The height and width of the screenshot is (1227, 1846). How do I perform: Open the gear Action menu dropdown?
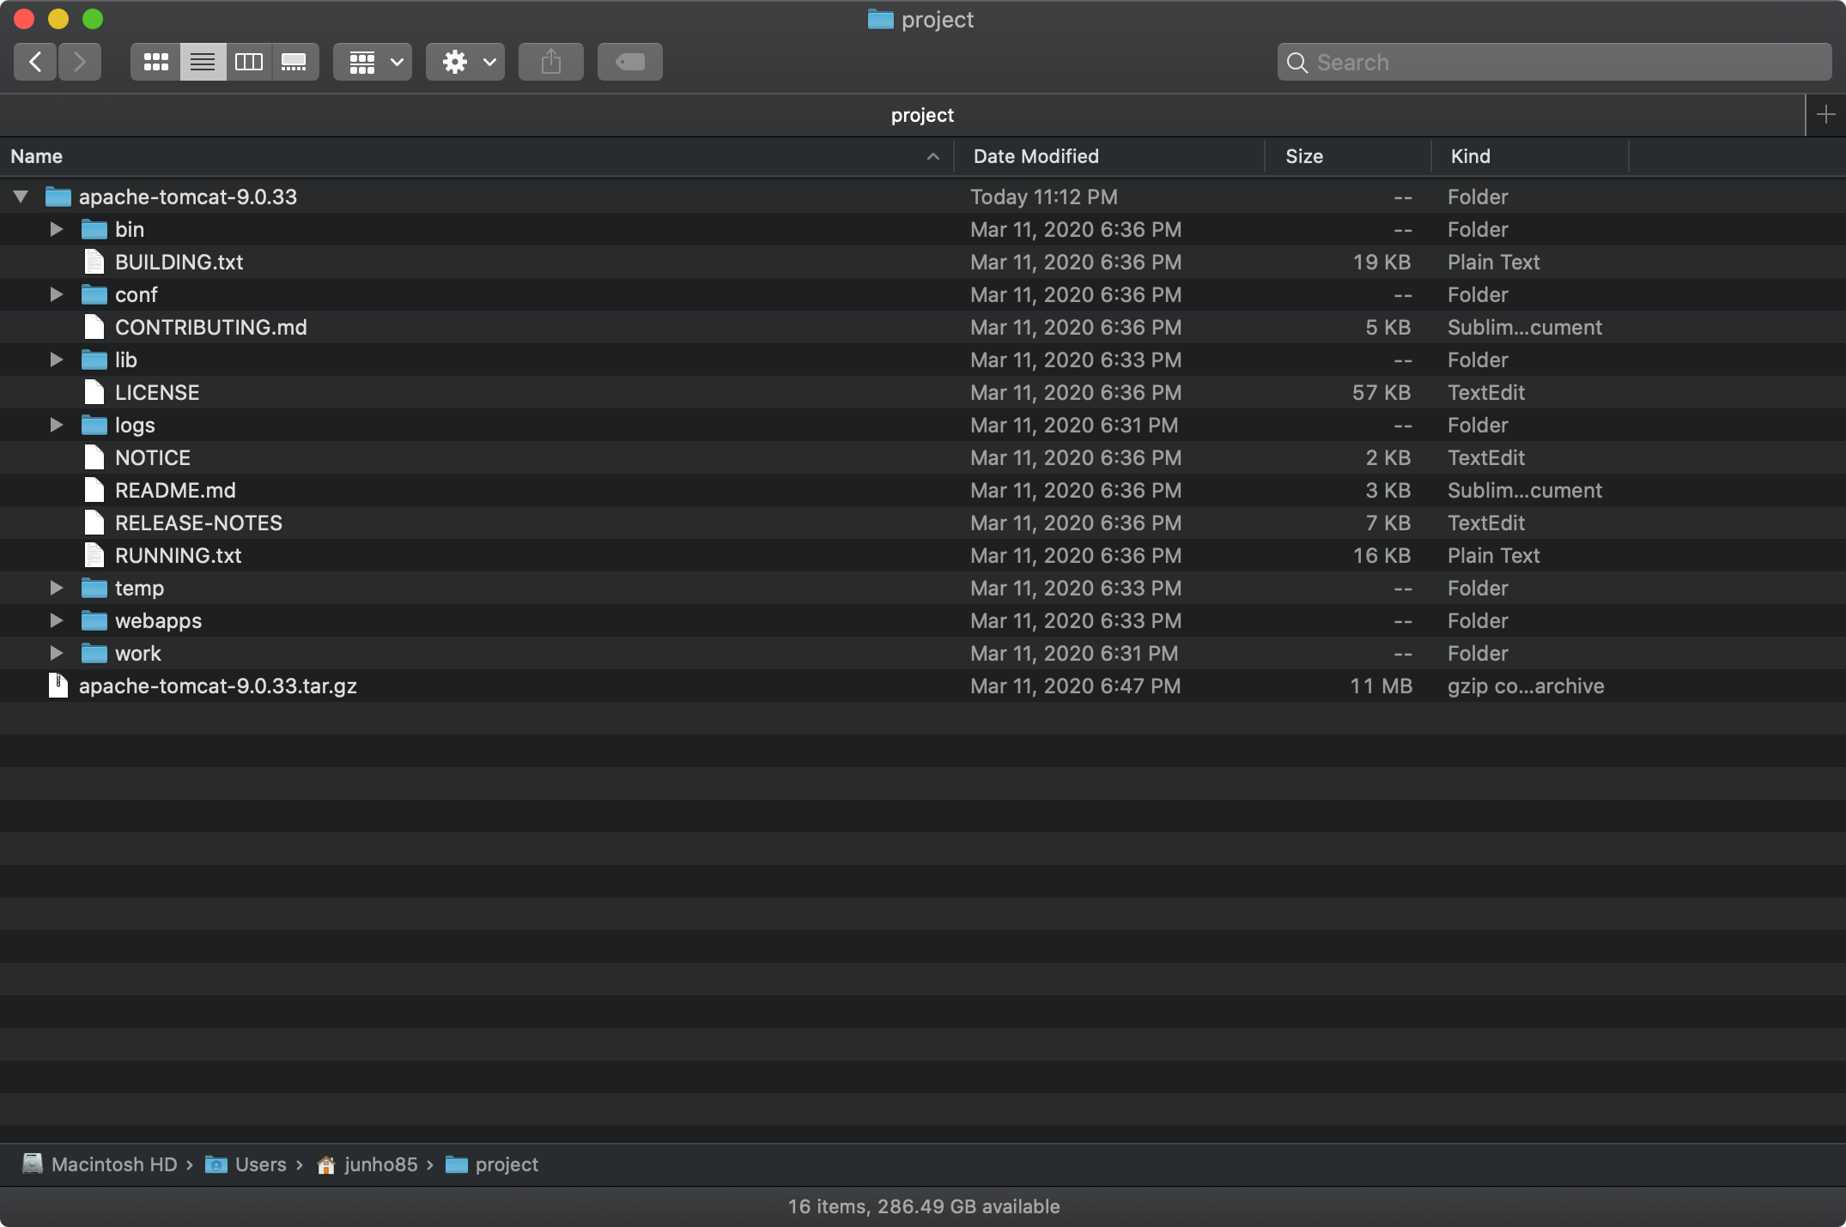465,62
